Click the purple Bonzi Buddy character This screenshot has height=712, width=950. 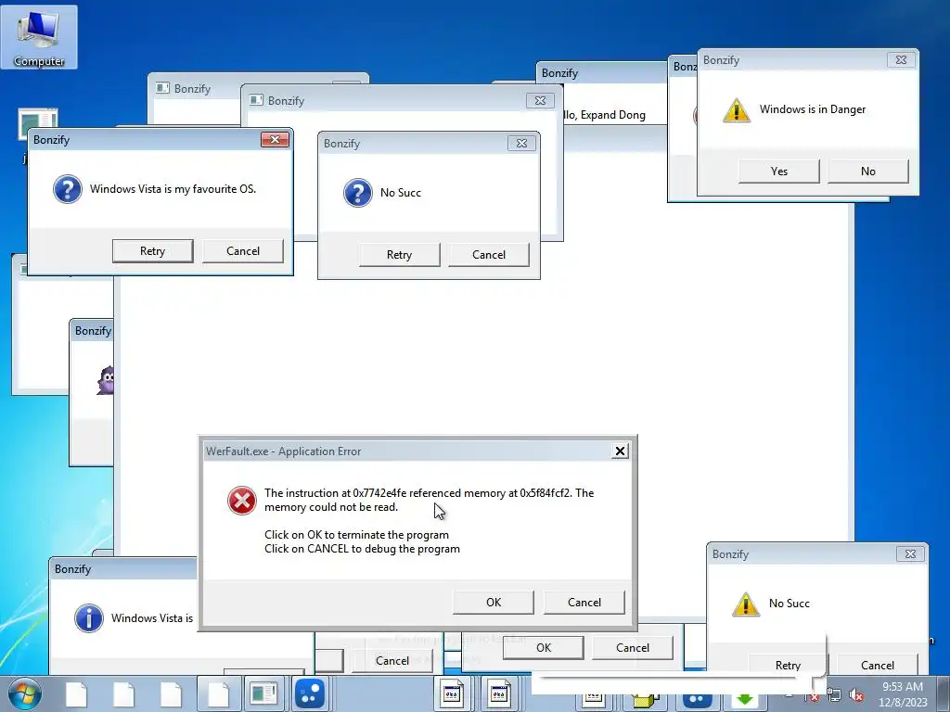106,380
